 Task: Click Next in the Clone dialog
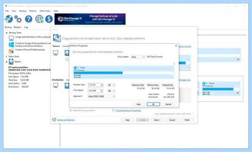(x=157, y=120)
